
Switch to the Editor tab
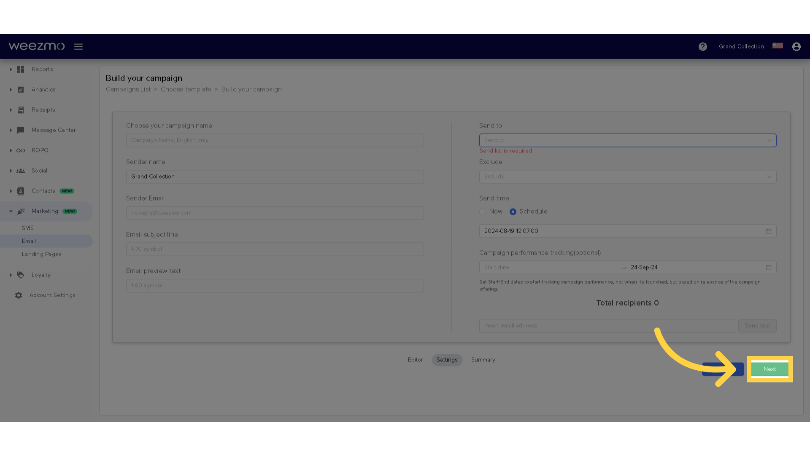pos(415,360)
